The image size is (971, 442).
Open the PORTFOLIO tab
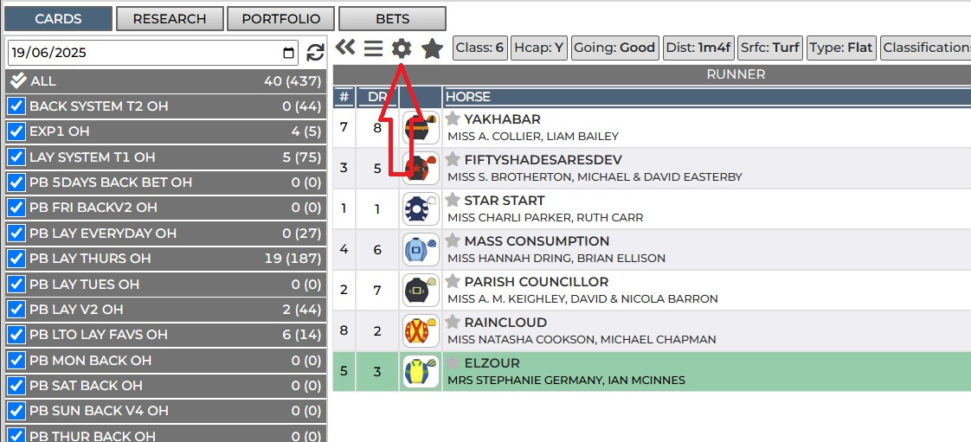click(281, 18)
